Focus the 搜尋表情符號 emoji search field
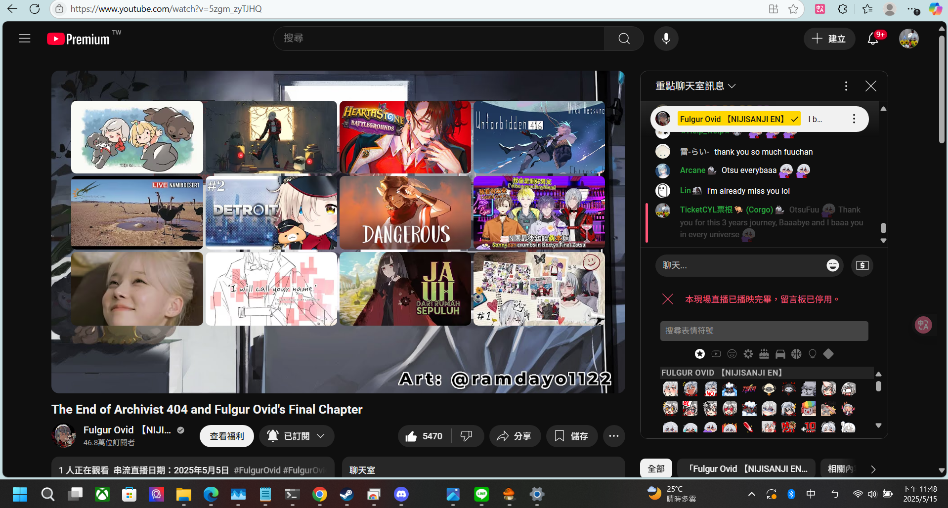Screen dimensions: 948x508 click(764, 331)
